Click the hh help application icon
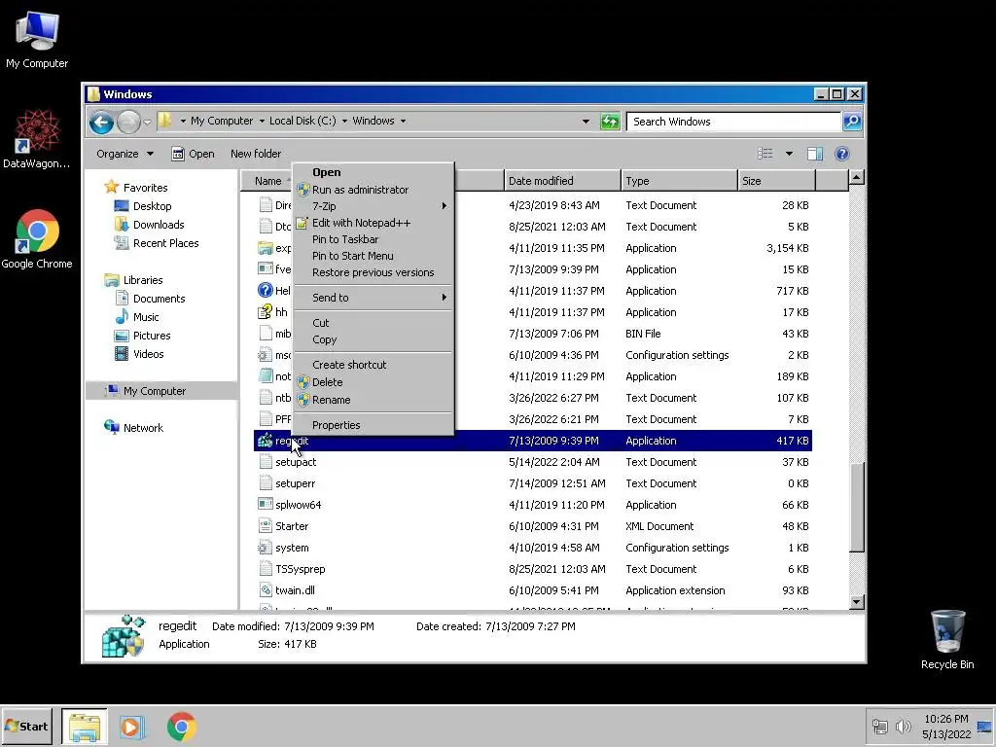996x747 pixels. 265,312
